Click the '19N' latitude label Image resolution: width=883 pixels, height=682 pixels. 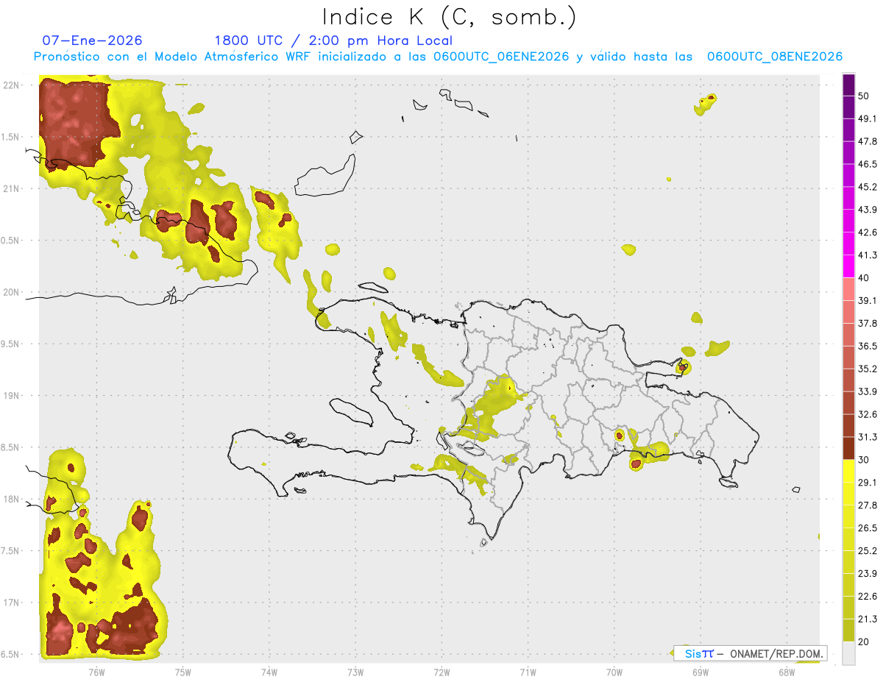coord(12,396)
